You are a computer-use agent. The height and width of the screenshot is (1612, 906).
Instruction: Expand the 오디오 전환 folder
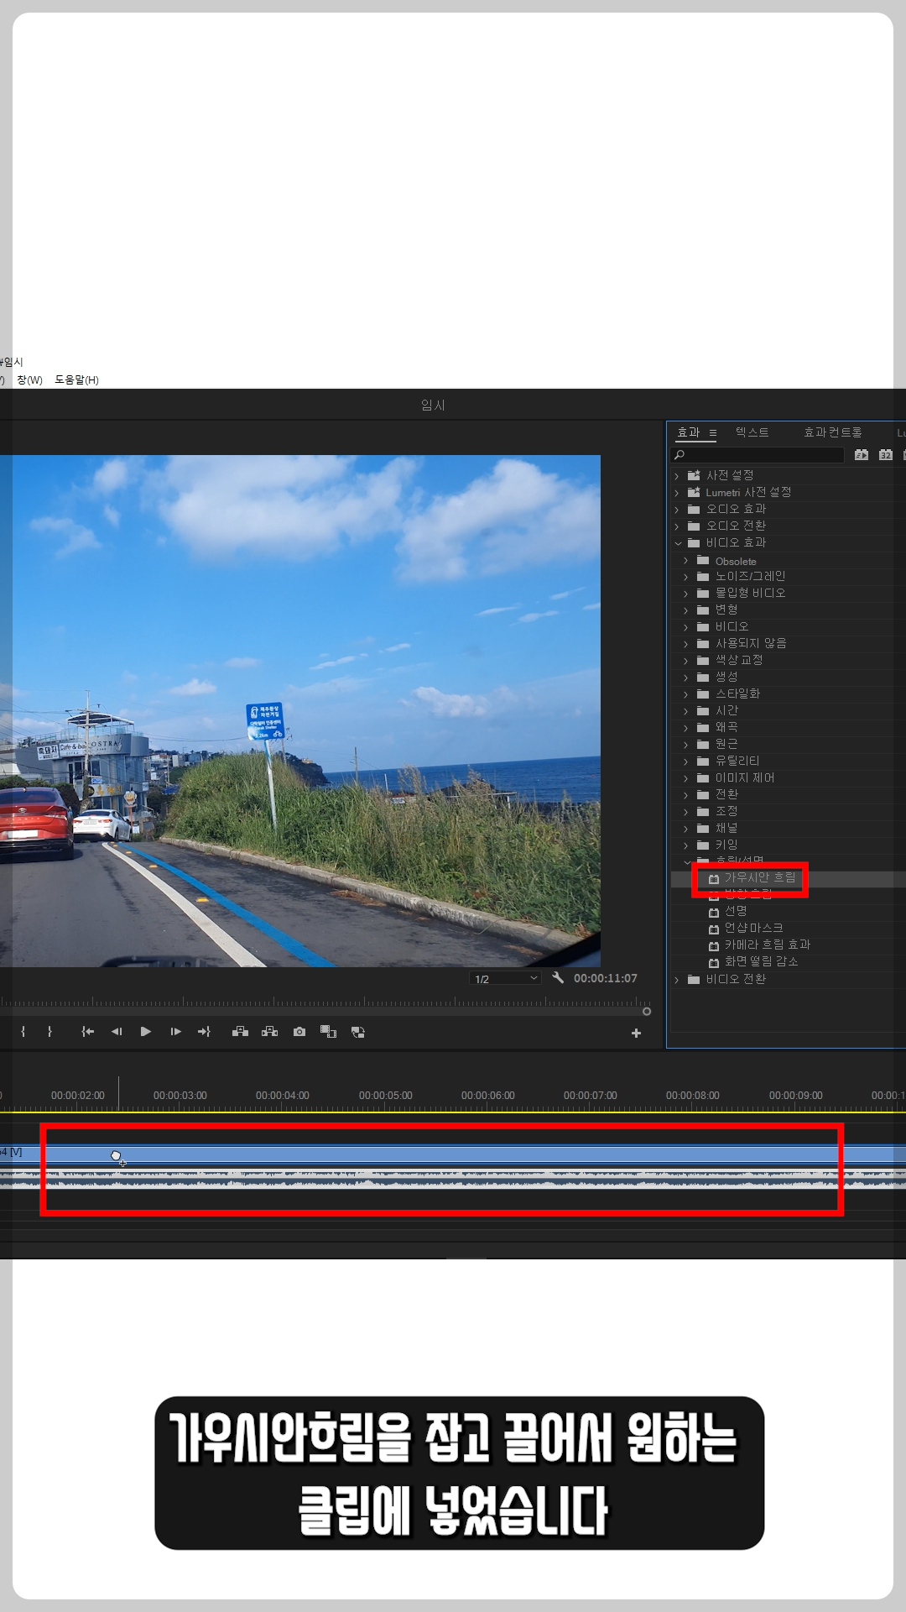677,526
